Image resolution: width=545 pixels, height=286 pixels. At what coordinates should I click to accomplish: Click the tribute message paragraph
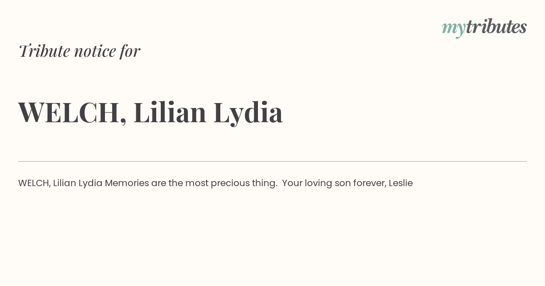pyautogui.click(x=215, y=183)
